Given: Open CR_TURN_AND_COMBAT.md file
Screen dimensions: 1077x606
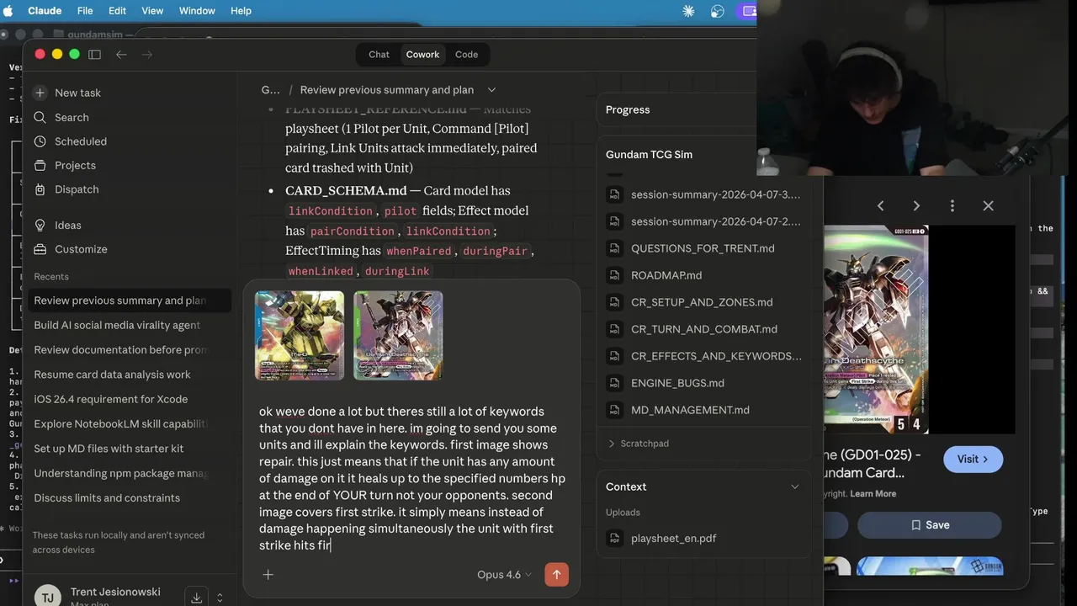Looking at the screenshot, I should point(703,329).
